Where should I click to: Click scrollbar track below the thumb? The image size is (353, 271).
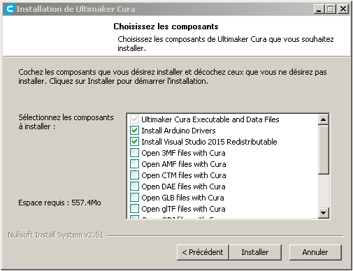pyautogui.click(x=323, y=191)
